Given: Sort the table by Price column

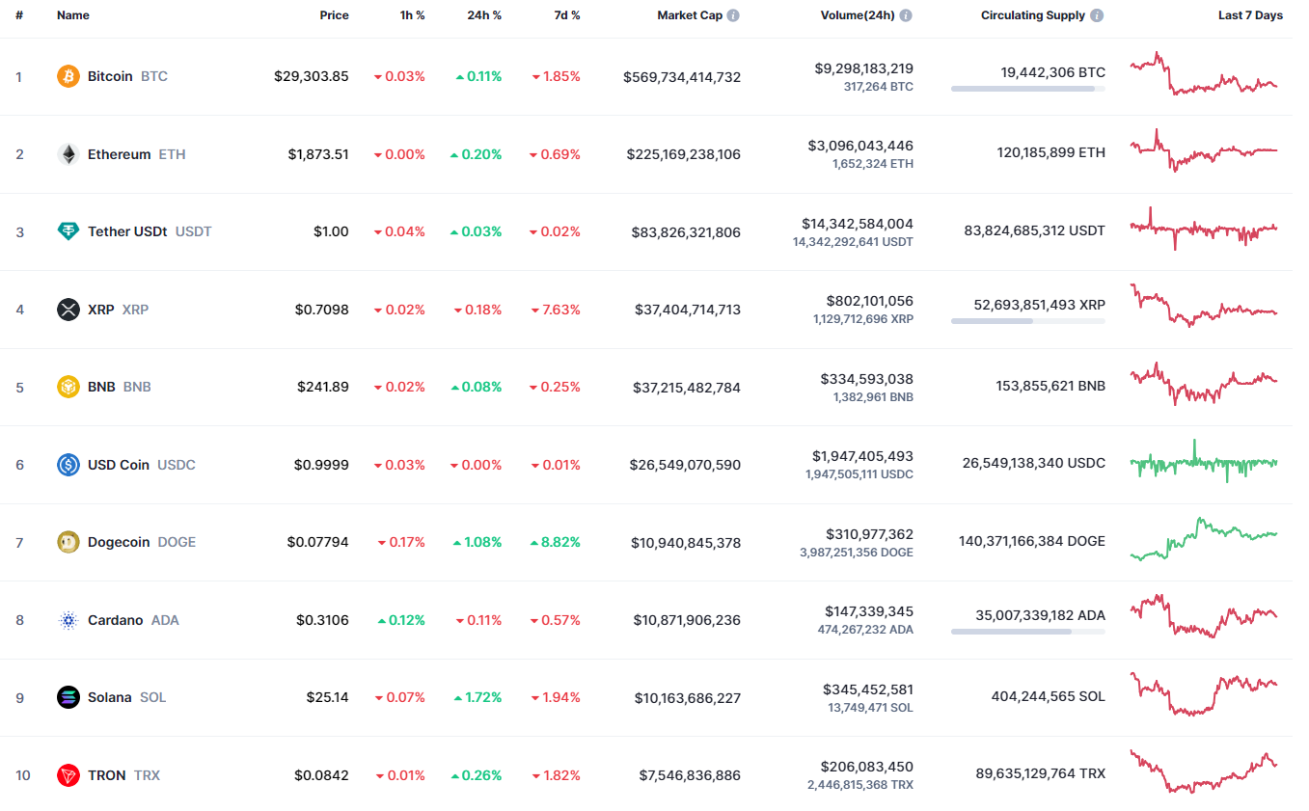Looking at the screenshot, I should coord(334,15).
